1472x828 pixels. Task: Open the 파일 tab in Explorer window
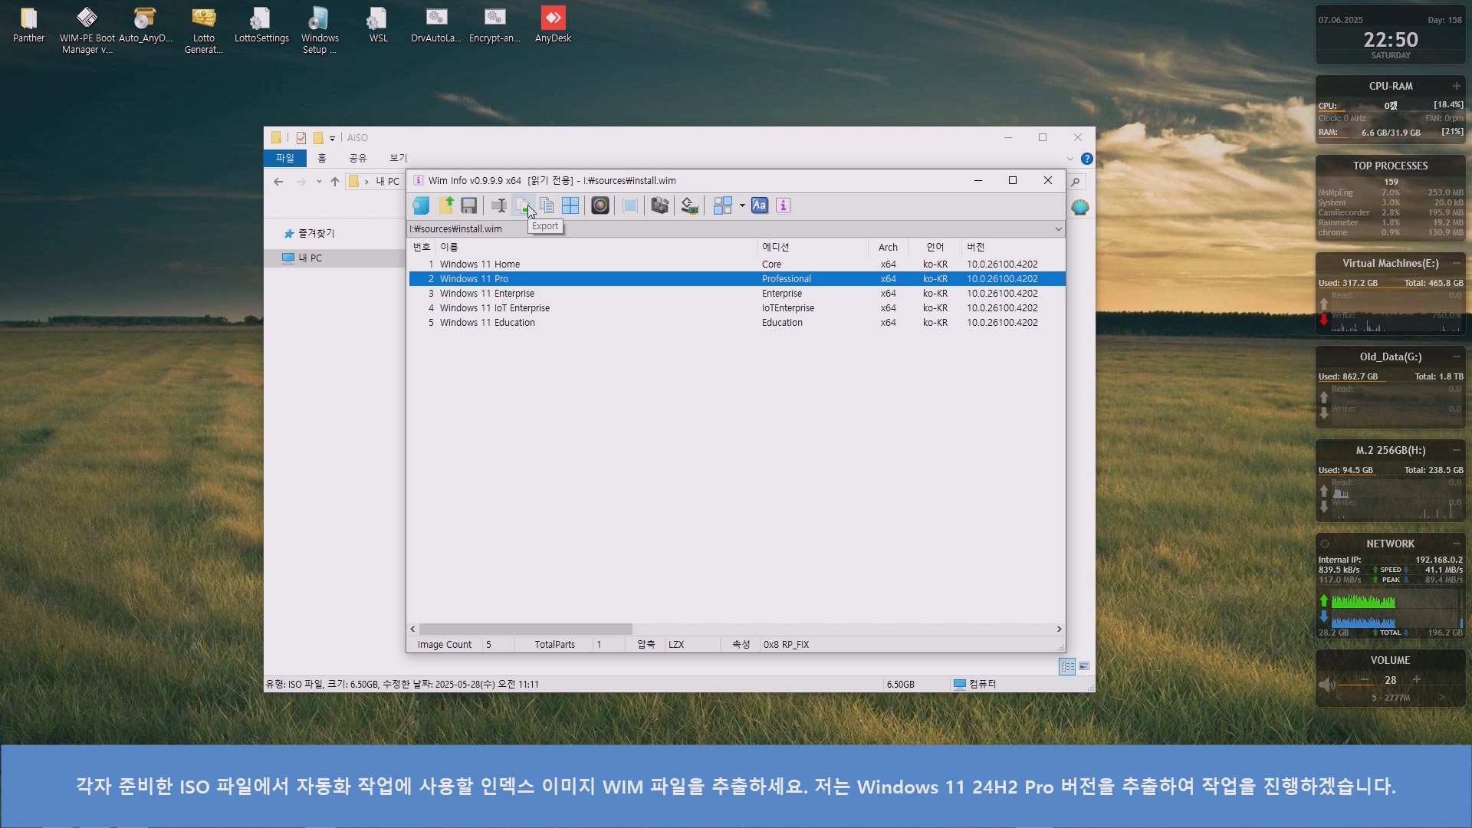pos(285,158)
